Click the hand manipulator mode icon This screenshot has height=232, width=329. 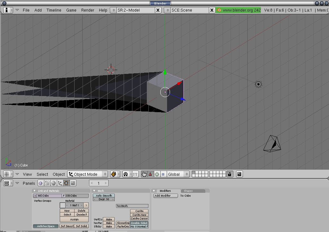[144, 174]
